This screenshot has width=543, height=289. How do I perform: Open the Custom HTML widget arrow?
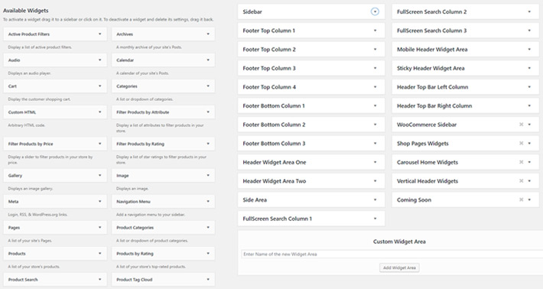pyautogui.click(x=99, y=112)
